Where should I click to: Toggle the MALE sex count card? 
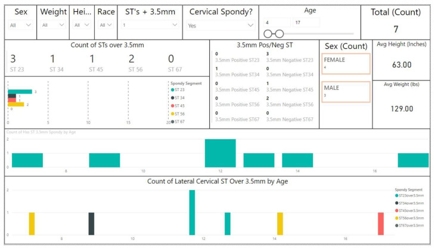(x=346, y=91)
